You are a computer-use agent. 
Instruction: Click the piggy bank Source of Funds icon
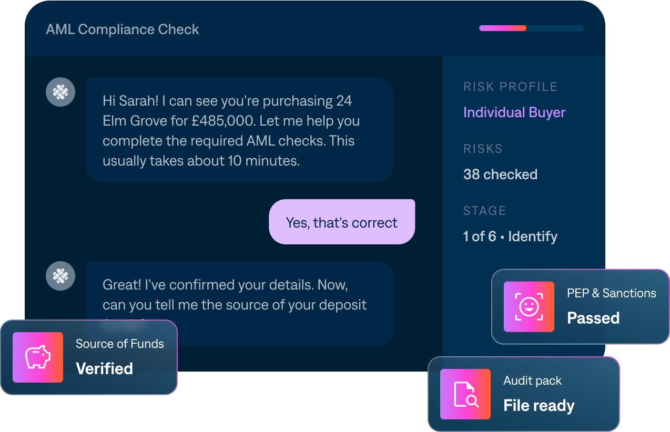pyautogui.click(x=38, y=357)
